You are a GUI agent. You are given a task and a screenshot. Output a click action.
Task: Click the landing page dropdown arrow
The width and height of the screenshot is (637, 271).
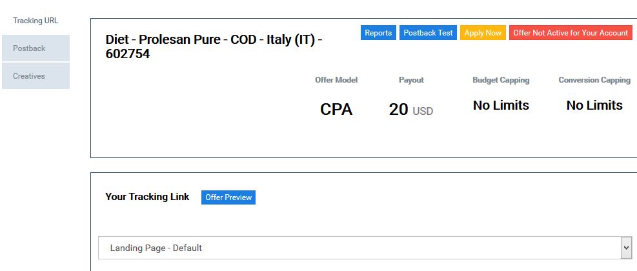coord(626,248)
